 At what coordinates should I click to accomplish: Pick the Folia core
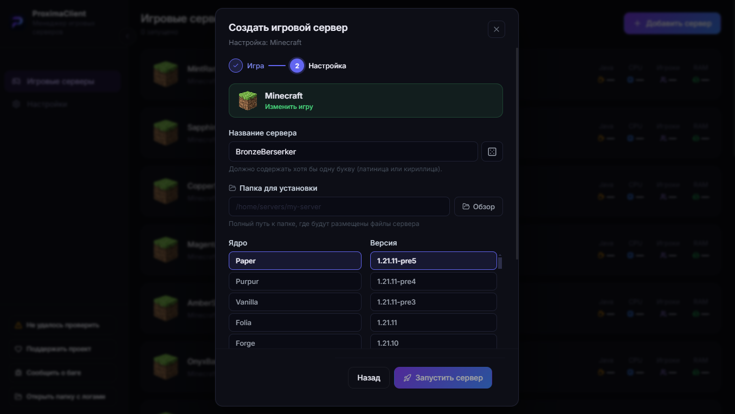[x=295, y=322]
